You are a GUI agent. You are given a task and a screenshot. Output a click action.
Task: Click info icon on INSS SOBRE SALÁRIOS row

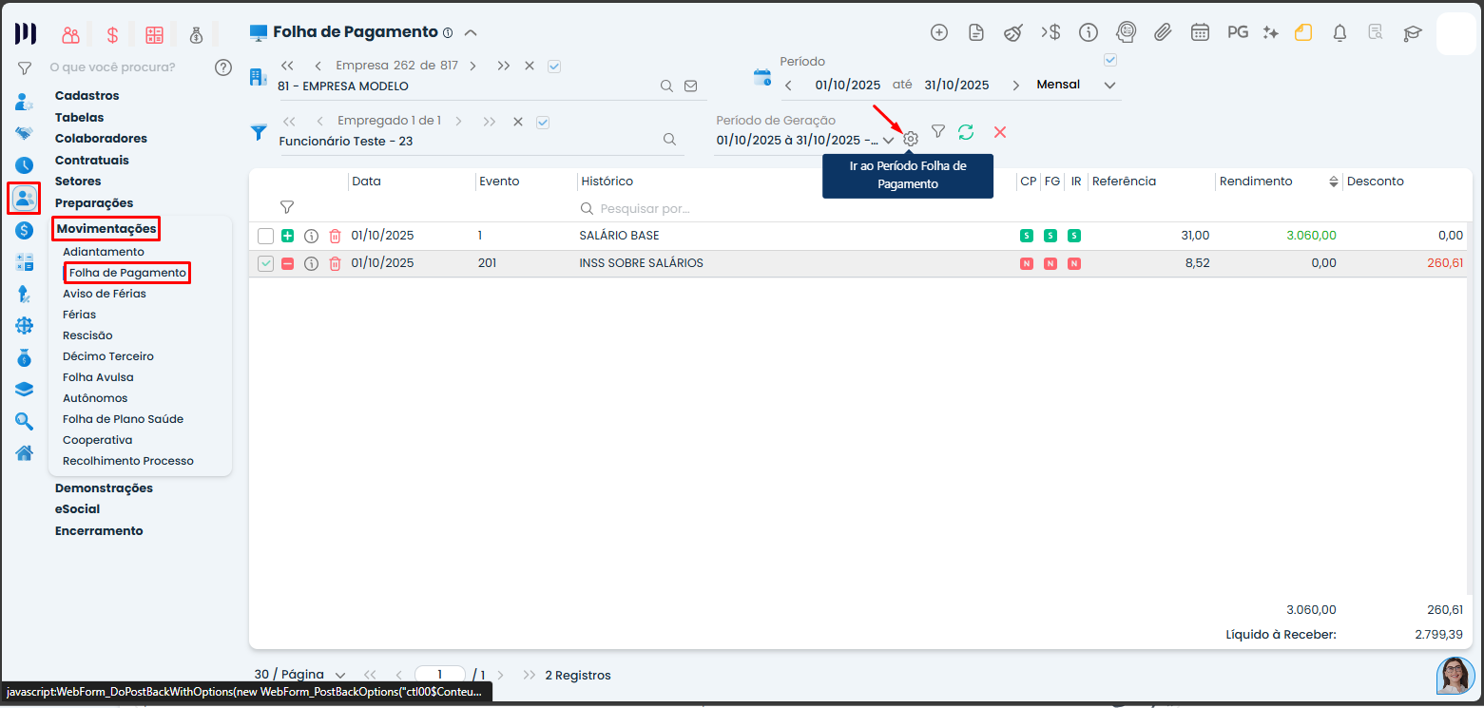coord(311,263)
